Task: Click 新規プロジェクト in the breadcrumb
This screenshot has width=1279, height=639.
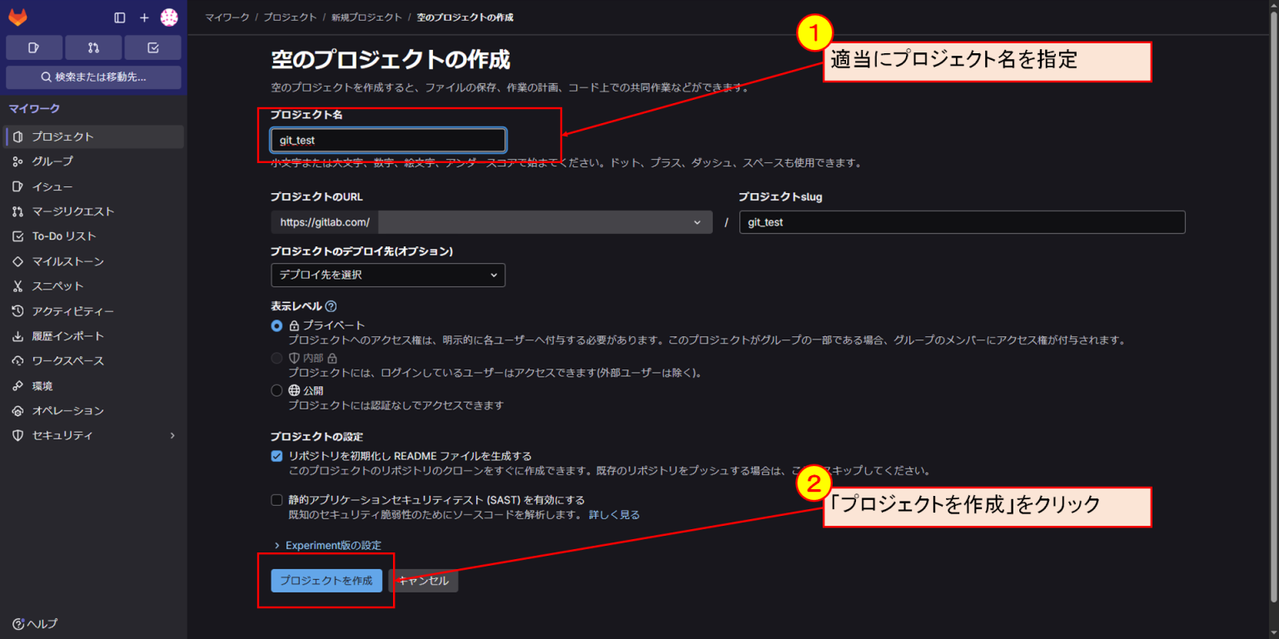Action: 366,16
